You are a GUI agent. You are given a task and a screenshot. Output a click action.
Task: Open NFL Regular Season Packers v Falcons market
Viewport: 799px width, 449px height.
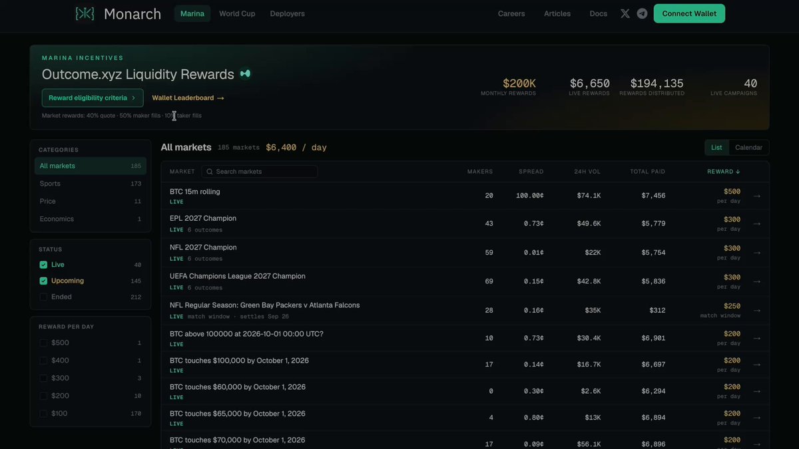pos(265,305)
